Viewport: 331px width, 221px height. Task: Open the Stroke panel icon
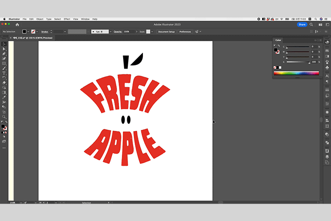[x=327, y=90]
